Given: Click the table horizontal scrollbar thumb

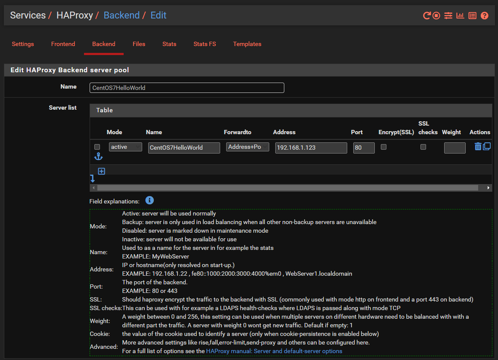Looking at the screenshot, I should pos(288,188).
